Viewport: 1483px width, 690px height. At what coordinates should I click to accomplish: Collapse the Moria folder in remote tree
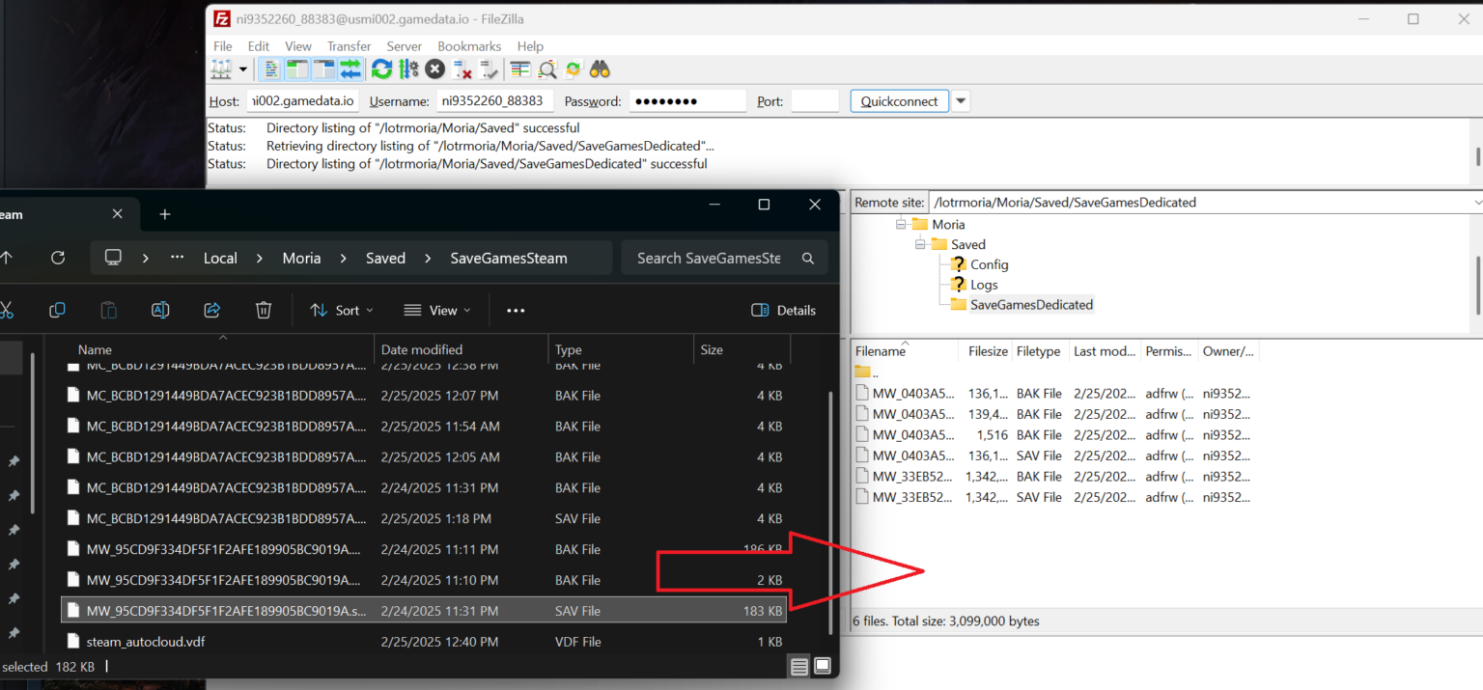pyautogui.click(x=901, y=224)
